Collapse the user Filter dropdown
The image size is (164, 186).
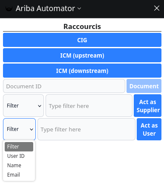[x=19, y=129]
